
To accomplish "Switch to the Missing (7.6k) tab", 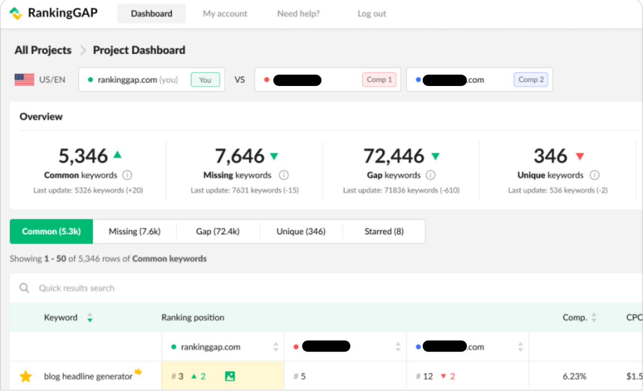I will [x=134, y=231].
